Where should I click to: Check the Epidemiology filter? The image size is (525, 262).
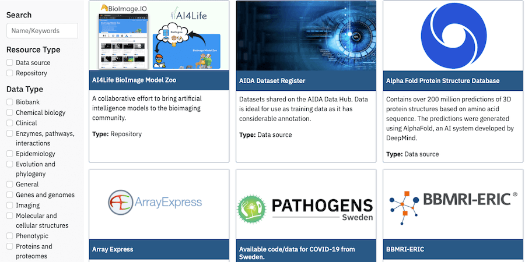click(x=10, y=154)
